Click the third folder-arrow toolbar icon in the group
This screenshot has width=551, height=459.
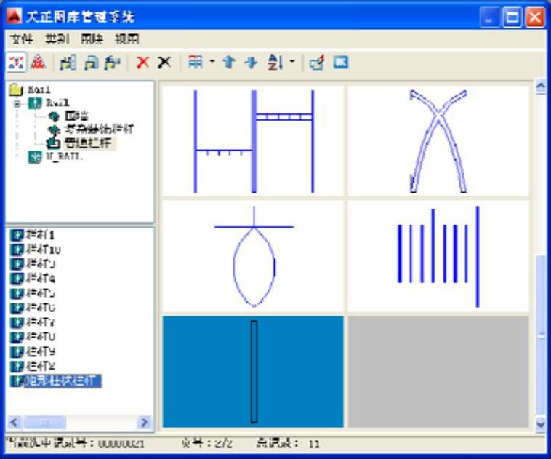coord(113,63)
